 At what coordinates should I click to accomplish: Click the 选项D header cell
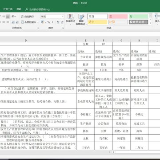pyautogui.click(x=139, y=49)
